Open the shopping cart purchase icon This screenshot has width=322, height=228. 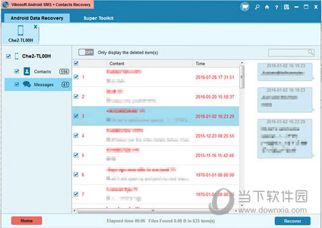(244, 7)
